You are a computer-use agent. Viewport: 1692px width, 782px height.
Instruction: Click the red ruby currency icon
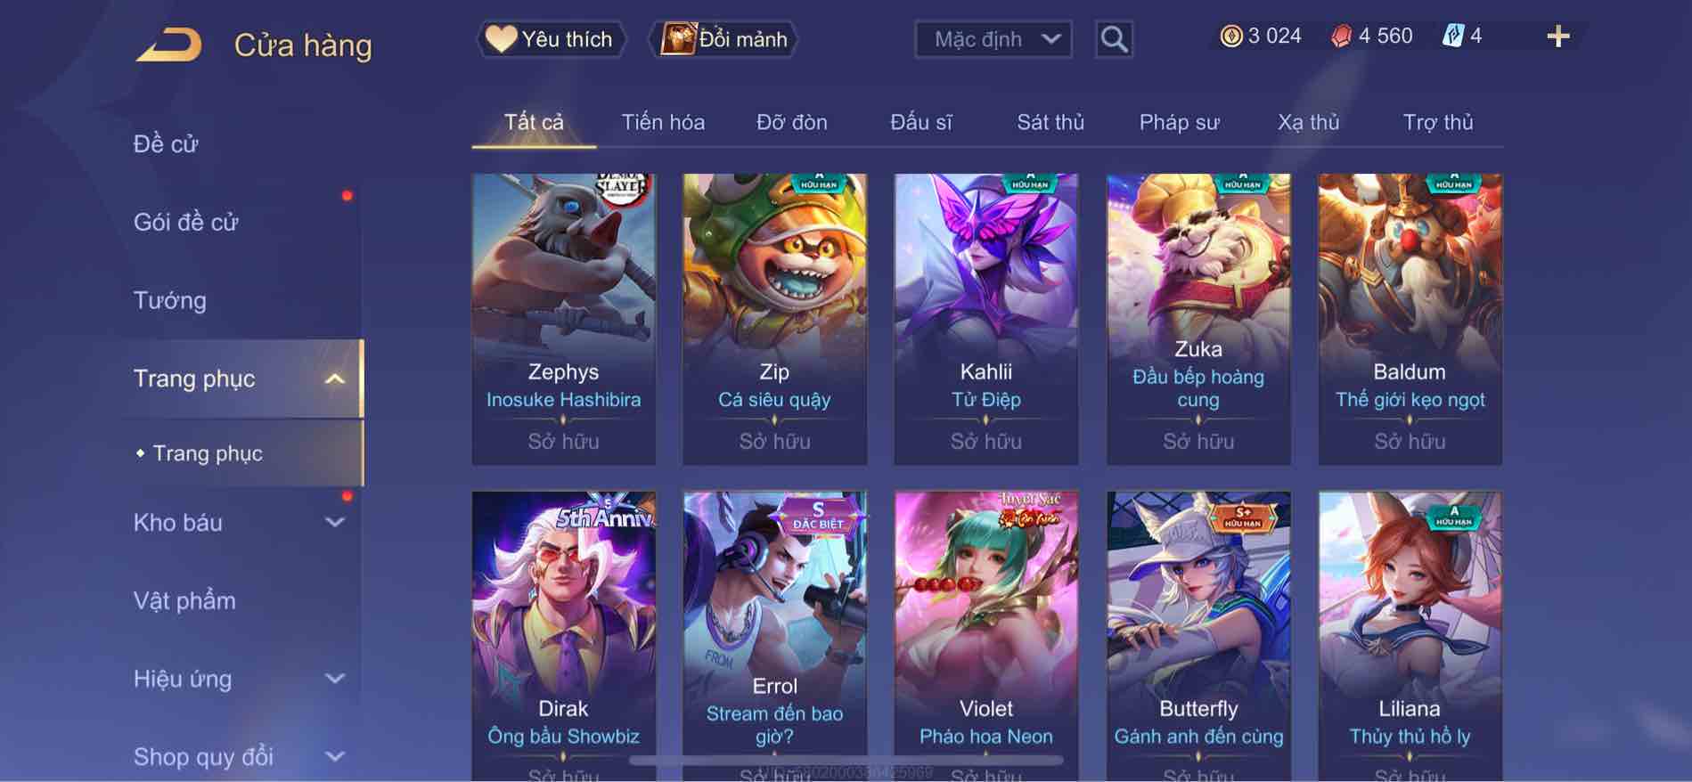(1341, 36)
